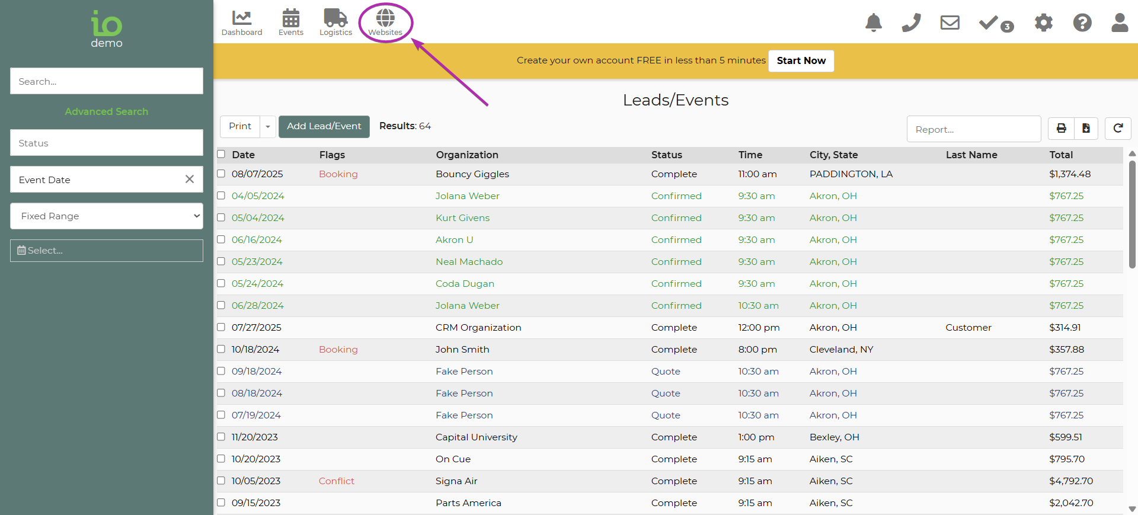
Task: Click the export file icon
Action: point(1085,128)
